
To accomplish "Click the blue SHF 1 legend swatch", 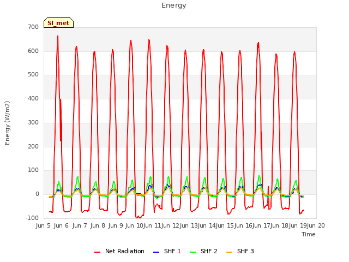I will coord(157,252).
